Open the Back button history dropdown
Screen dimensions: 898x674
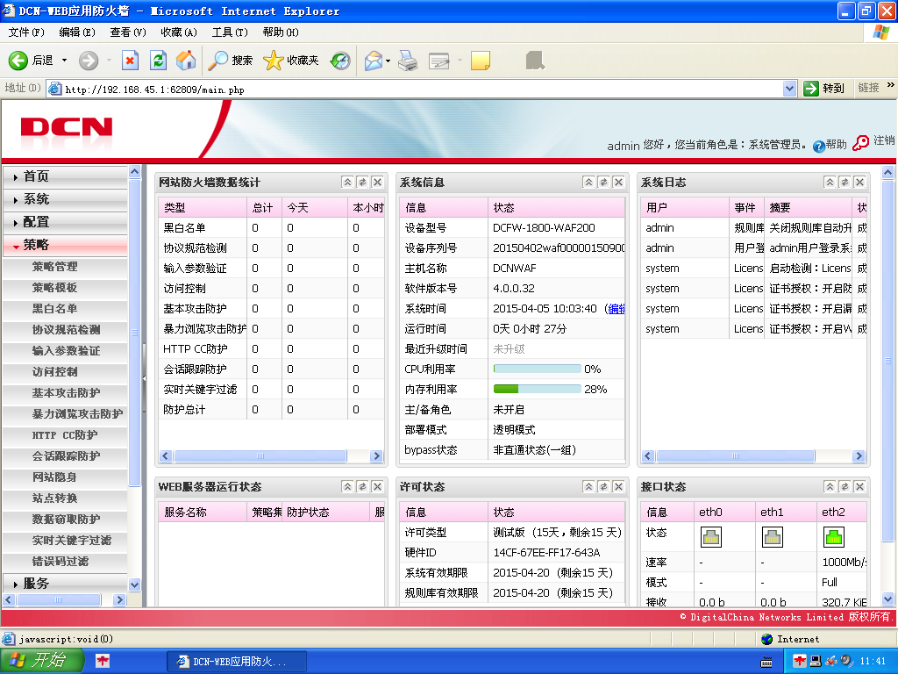click(64, 61)
